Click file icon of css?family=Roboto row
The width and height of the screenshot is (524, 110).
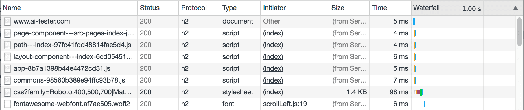8,92
